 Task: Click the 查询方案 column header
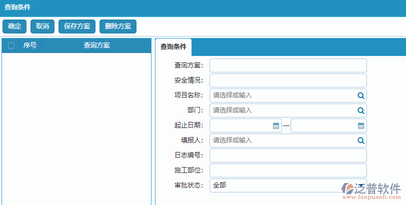click(x=96, y=45)
